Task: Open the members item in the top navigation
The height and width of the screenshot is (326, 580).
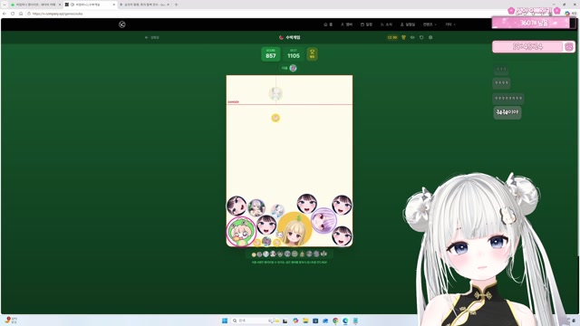Action: coord(346,24)
